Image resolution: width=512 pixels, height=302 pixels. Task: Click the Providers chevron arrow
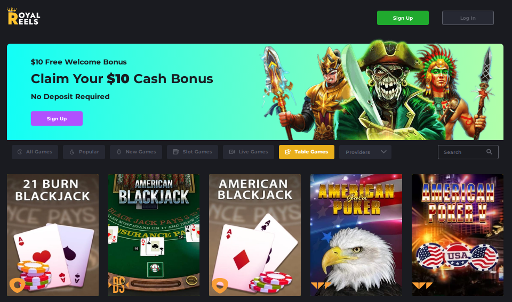click(x=383, y=152)
